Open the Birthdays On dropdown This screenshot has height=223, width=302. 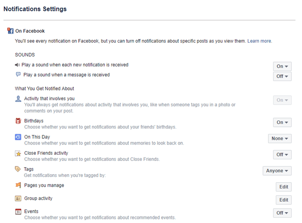282,122
